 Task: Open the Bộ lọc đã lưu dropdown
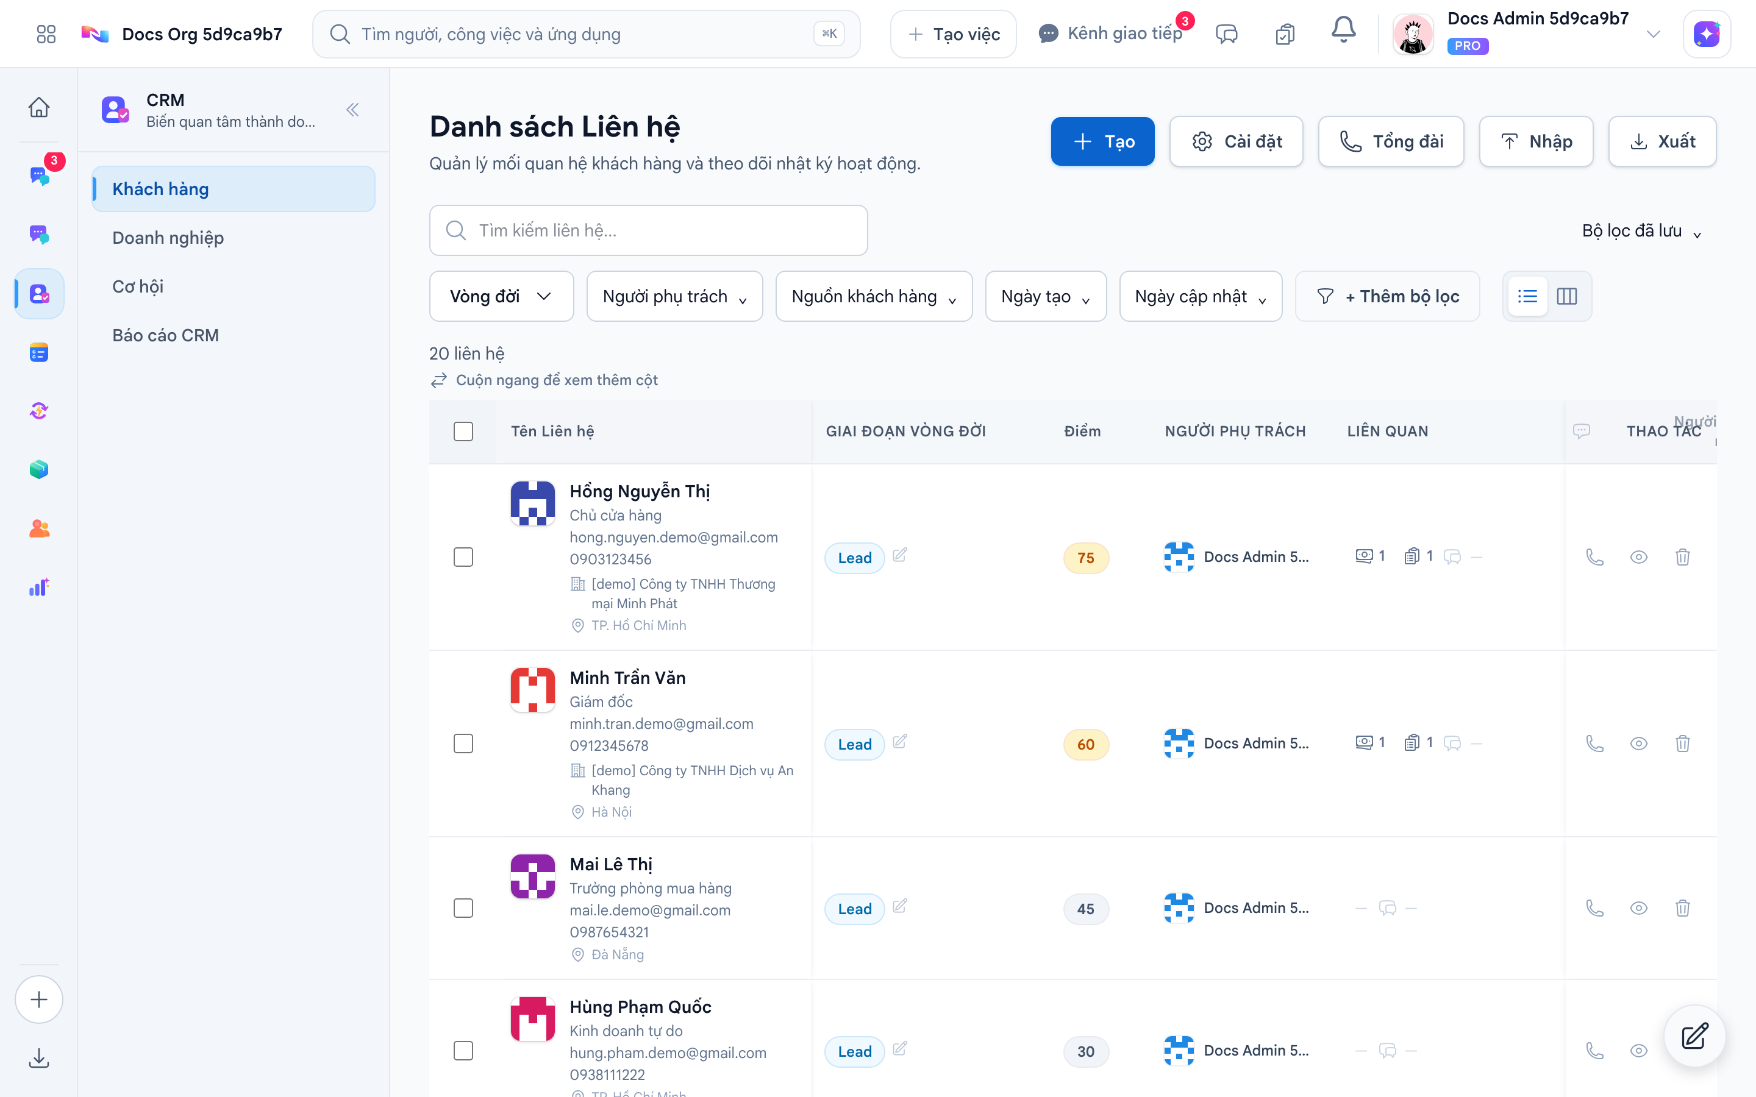tap(1641, 231)
